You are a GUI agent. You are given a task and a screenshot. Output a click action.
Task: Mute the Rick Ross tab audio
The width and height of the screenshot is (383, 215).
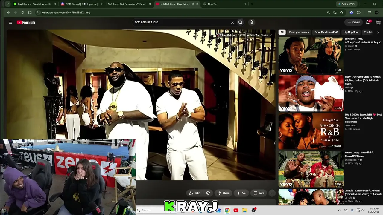(192, 4)
